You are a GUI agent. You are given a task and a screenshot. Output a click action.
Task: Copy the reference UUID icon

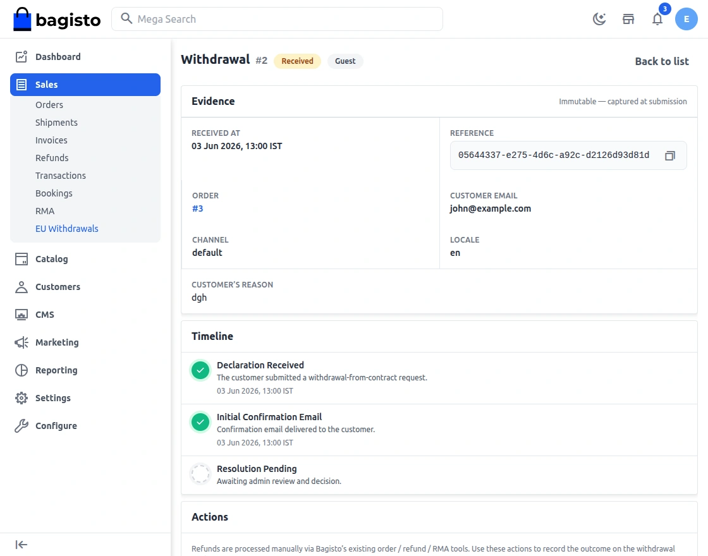[669, 155]
